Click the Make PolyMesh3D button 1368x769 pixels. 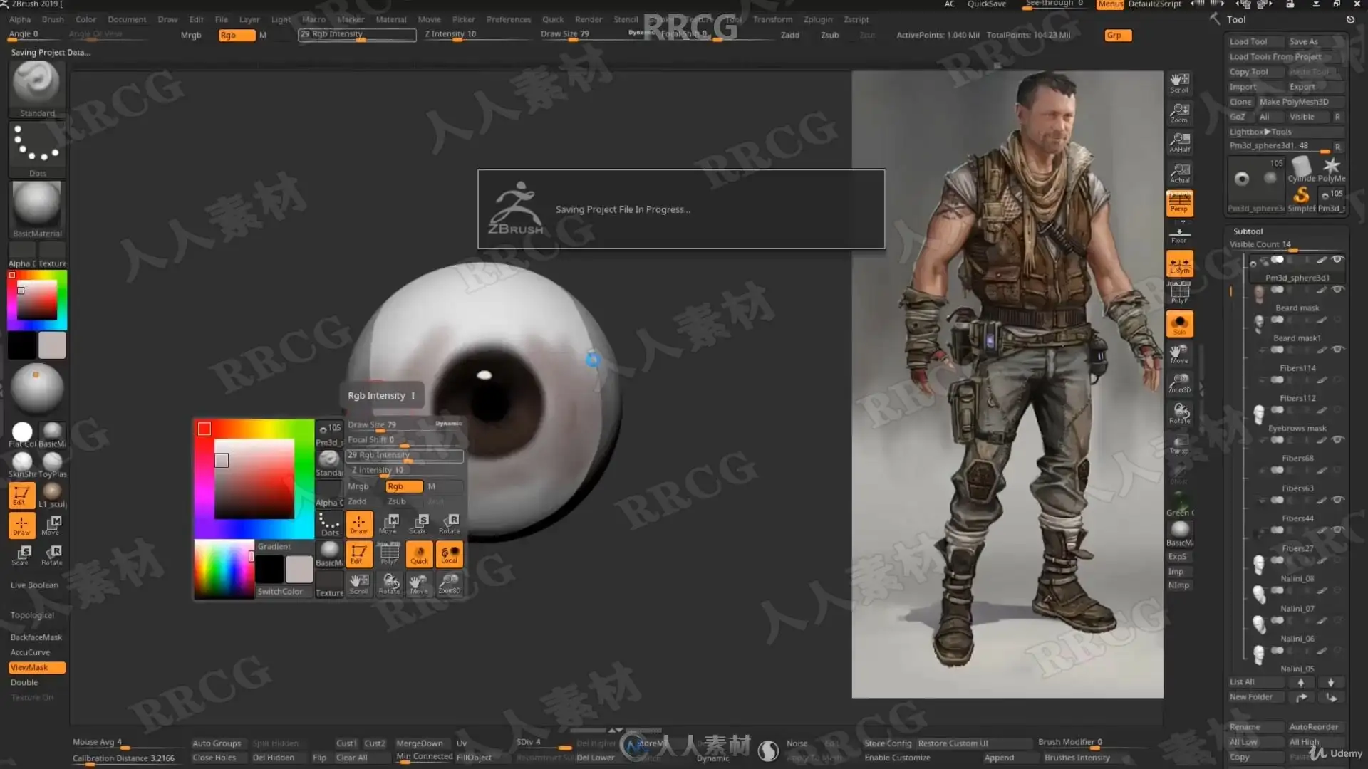pyautogui.click(x=1293, y=102)
